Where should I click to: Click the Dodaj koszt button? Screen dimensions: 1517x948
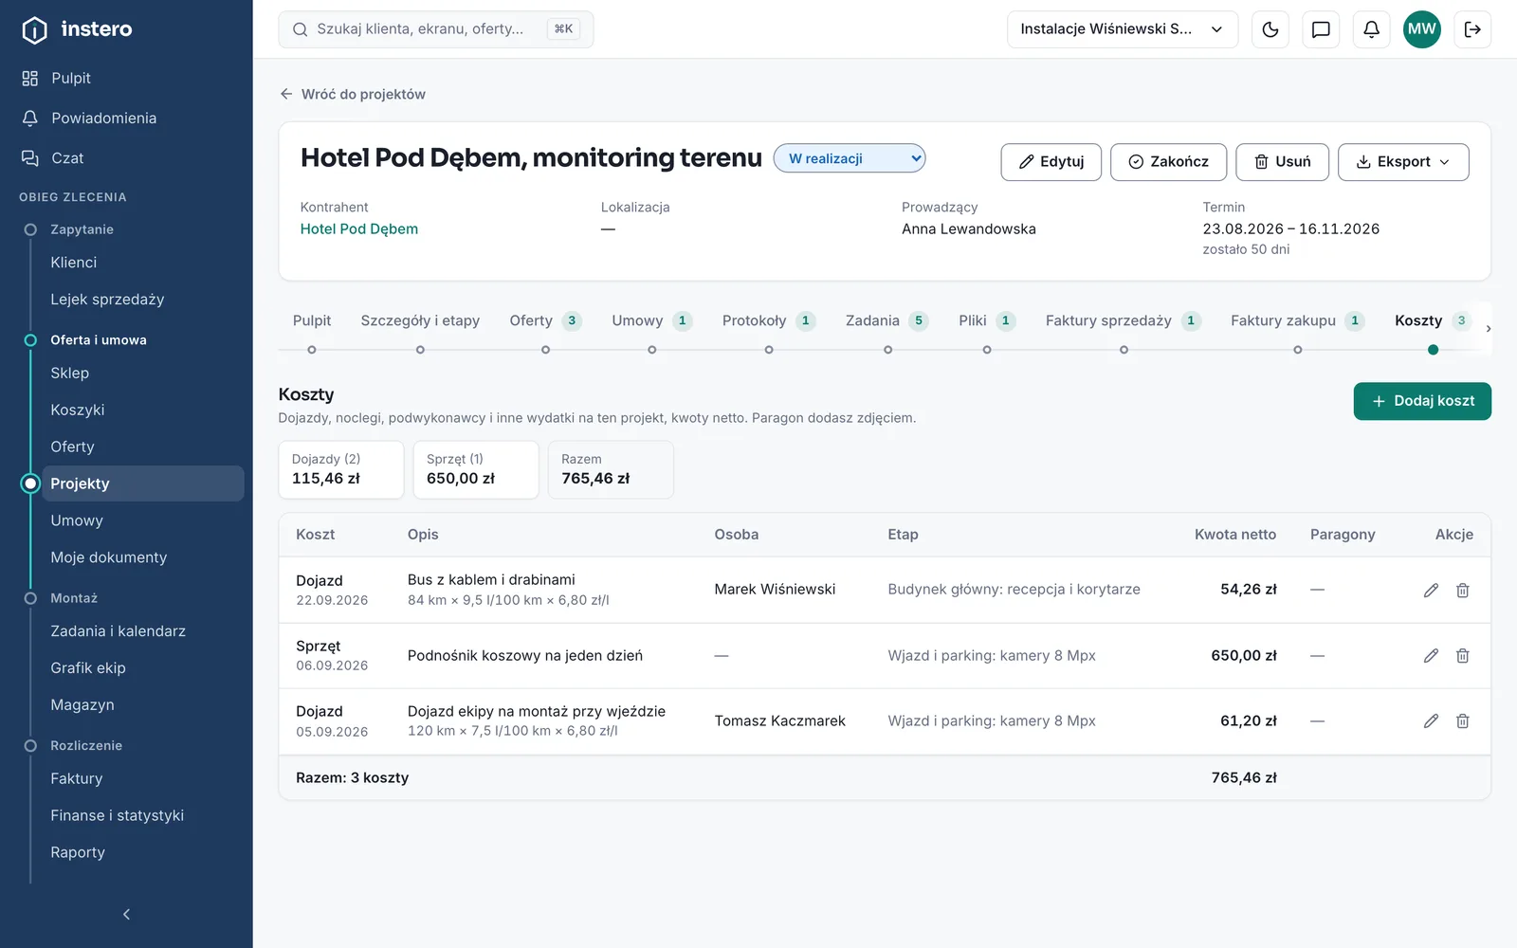pyautogui.click(x=1422, y=401)
